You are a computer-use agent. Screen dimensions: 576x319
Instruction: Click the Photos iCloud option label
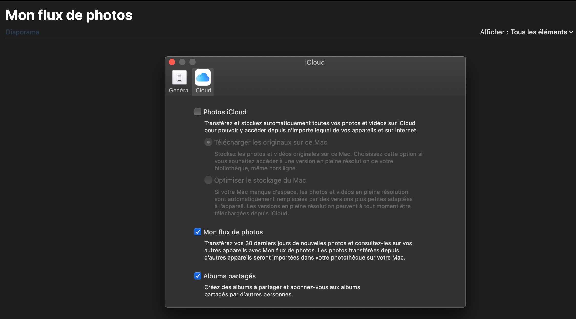[225, 112]
